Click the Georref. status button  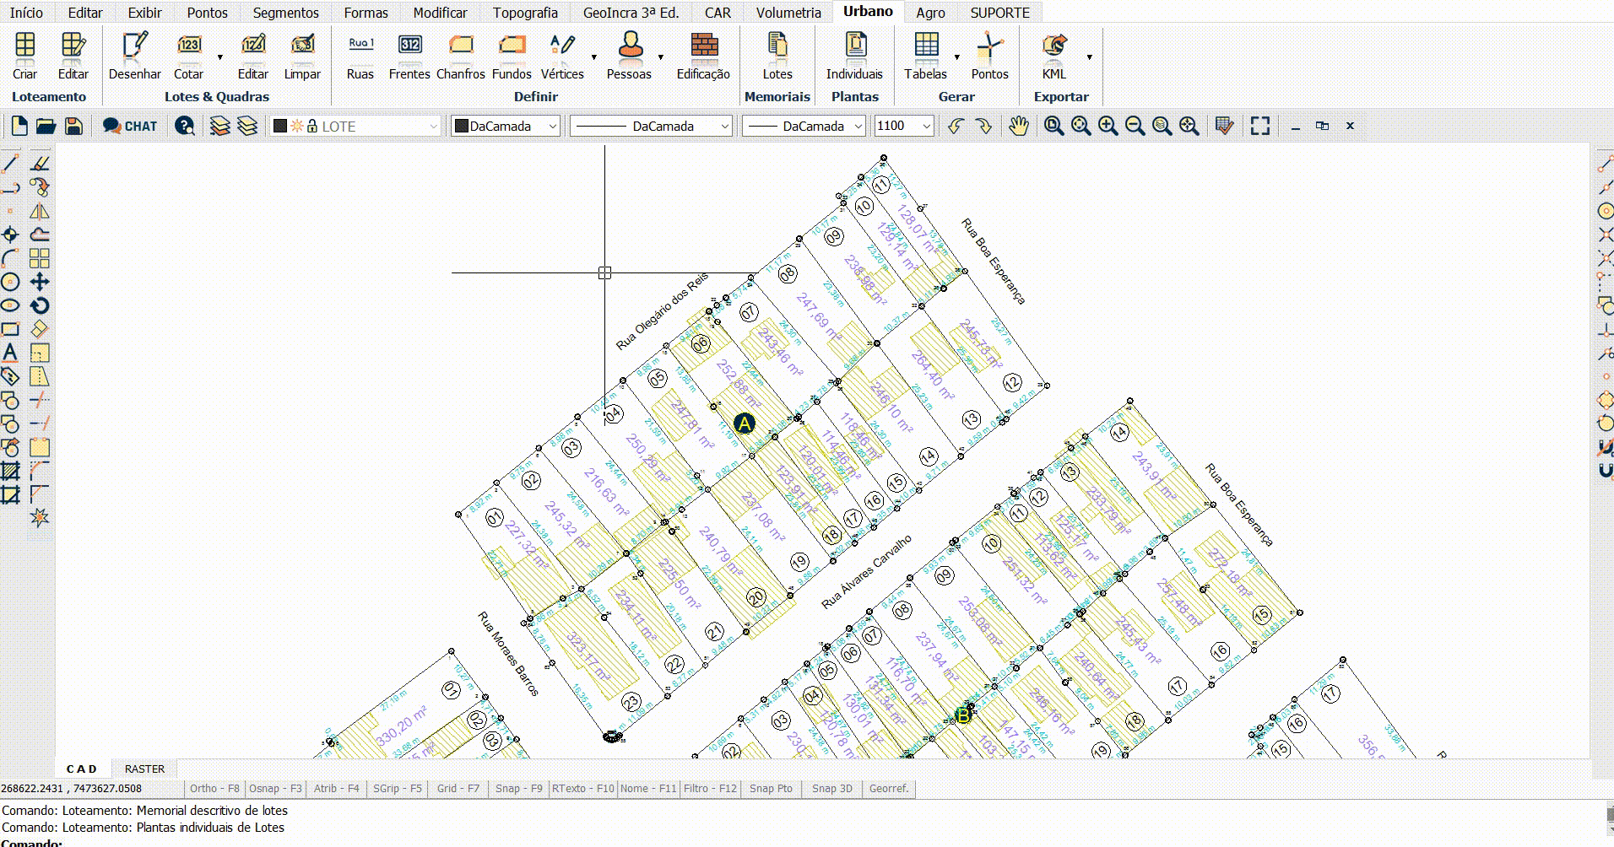click(889, 789)
